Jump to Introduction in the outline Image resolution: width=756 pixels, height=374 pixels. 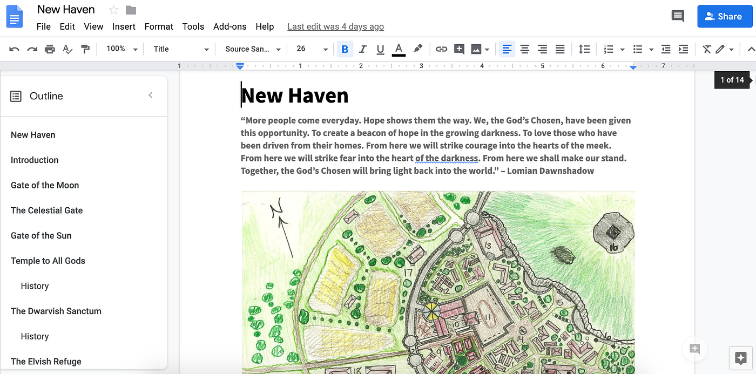[35, 160]
